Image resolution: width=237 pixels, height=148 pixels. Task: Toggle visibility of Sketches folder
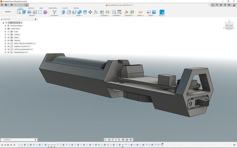click(x=9, y=41)
